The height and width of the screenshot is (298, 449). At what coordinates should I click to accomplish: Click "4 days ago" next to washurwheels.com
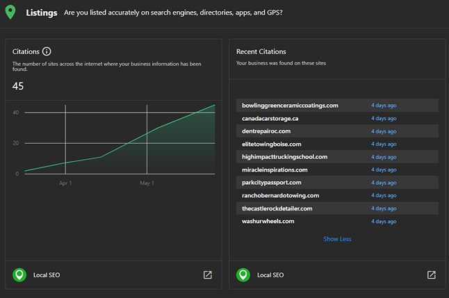pyautogui.click(x=384, y=221)
